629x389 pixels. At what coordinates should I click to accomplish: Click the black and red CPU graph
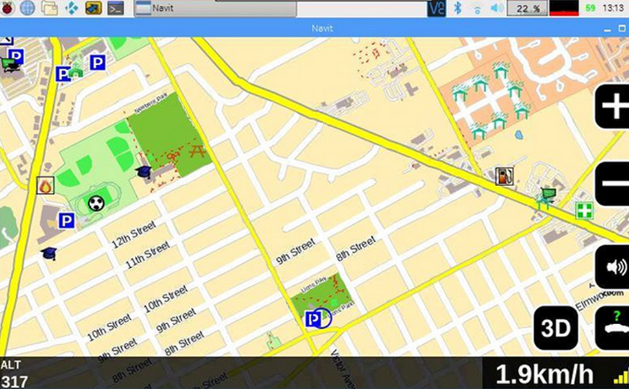point(564,8)
